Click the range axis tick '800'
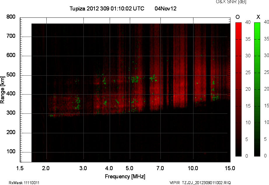Screen dimensions: 269x185 [x=11, y=17]
